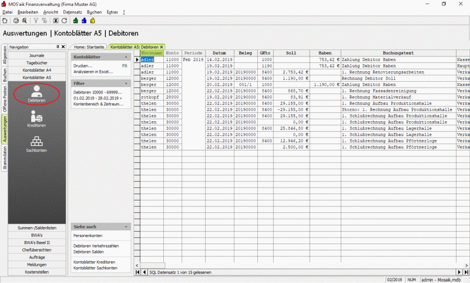
Task: Open the Ansicht menu
Action: tap(51, 12)
